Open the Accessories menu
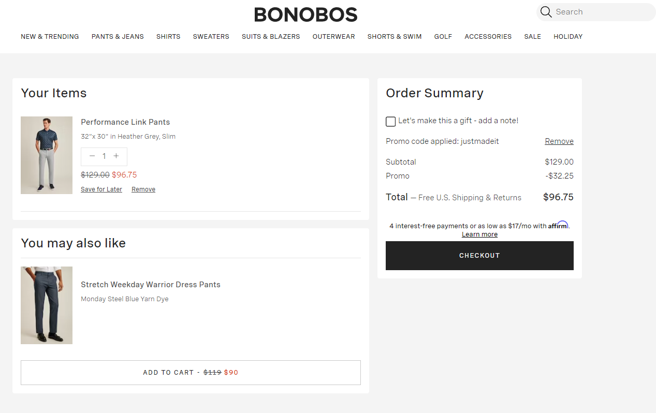This screenshot has height=413, width=656. pos(488,37)
